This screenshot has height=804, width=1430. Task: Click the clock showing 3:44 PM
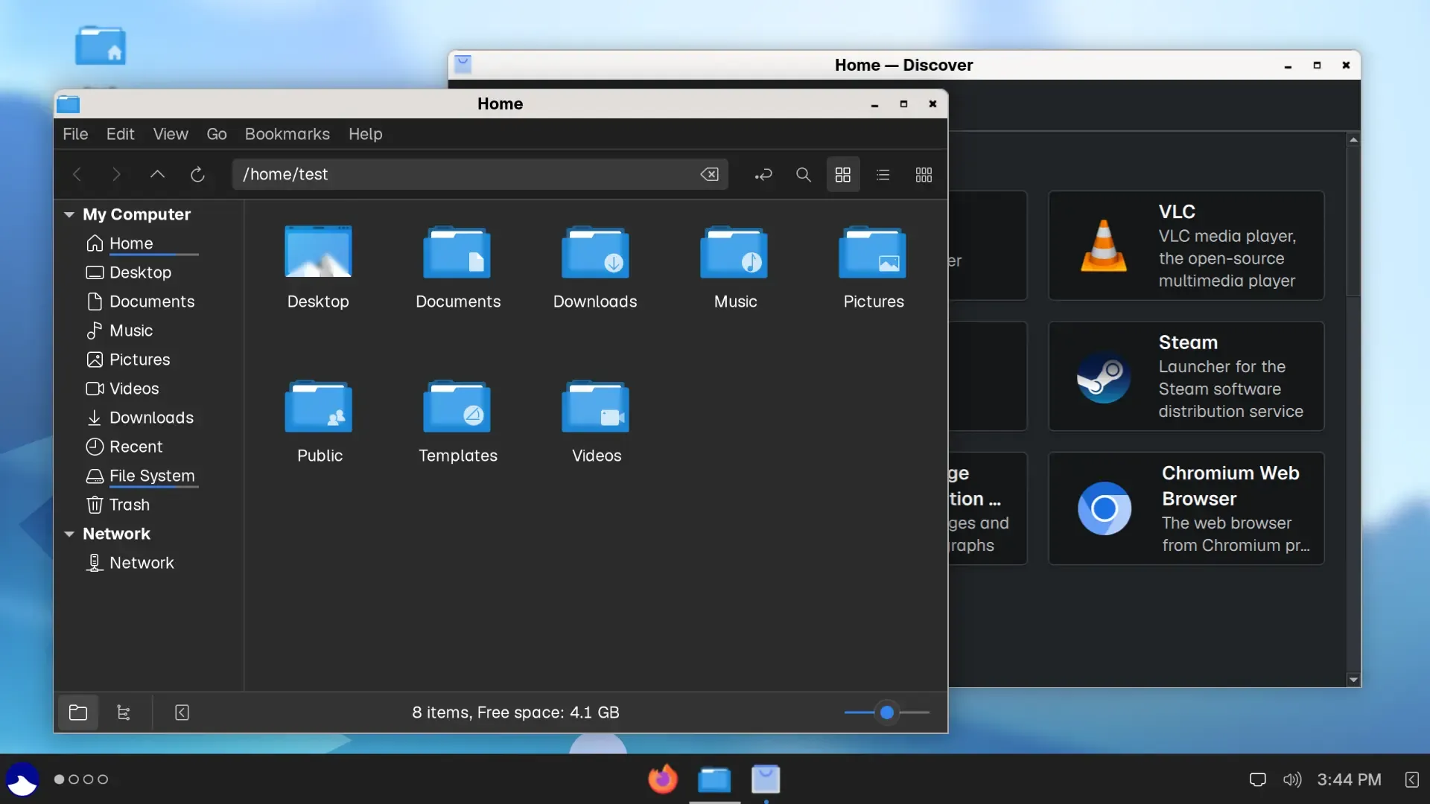click(1349, 779)
